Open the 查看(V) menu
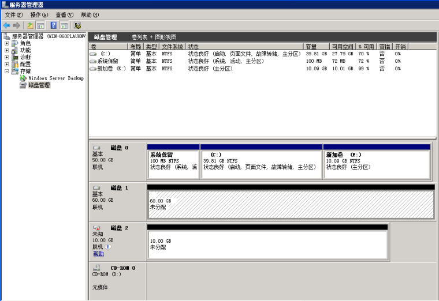Screen dimensions: 439x301 (x=64, y=15)
